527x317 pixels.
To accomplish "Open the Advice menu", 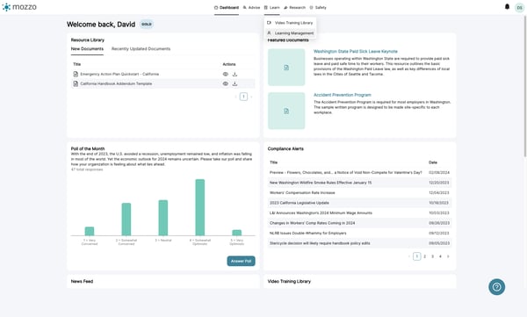I will (x=251, y=7).
